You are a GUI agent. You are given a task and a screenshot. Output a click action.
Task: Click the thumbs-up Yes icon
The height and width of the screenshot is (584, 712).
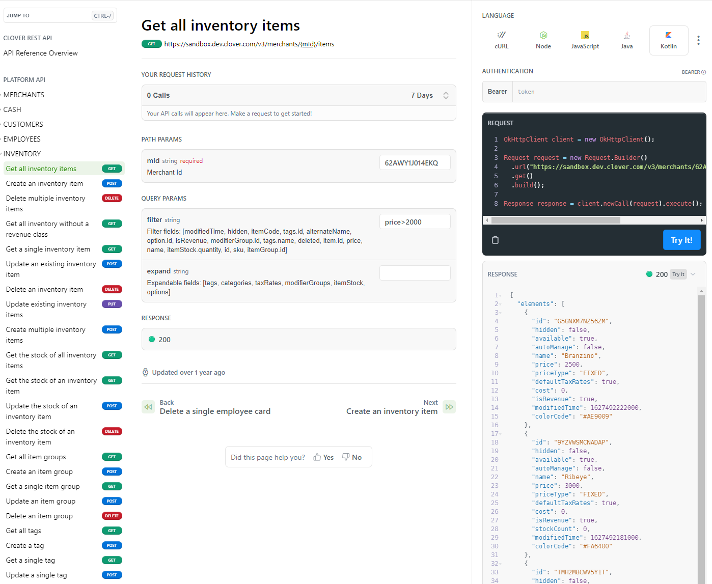click(317, 457)
